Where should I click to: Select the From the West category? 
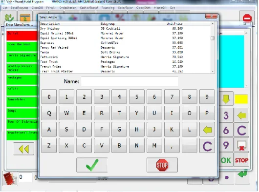[22, 47]
